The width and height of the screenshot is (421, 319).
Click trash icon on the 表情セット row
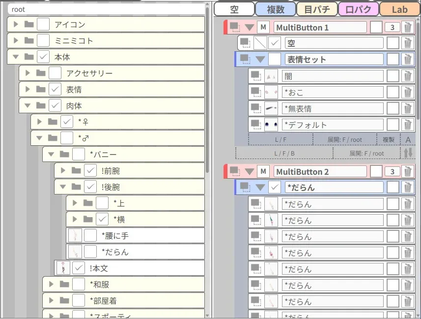tap(408, 60)
